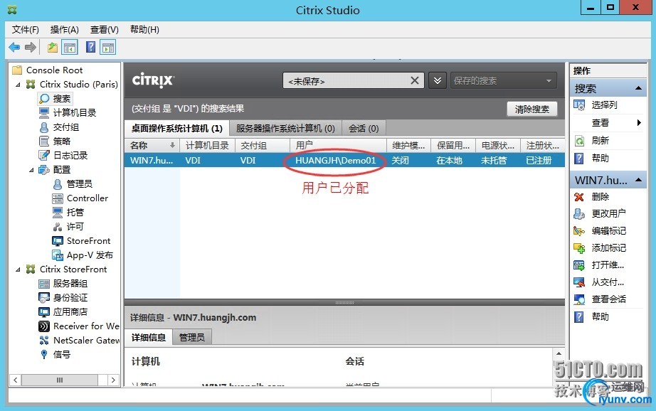Viewport: 656px width, 411px height.
Task: Click the Back arrow toolbar icon
Action: pos(14,47)
